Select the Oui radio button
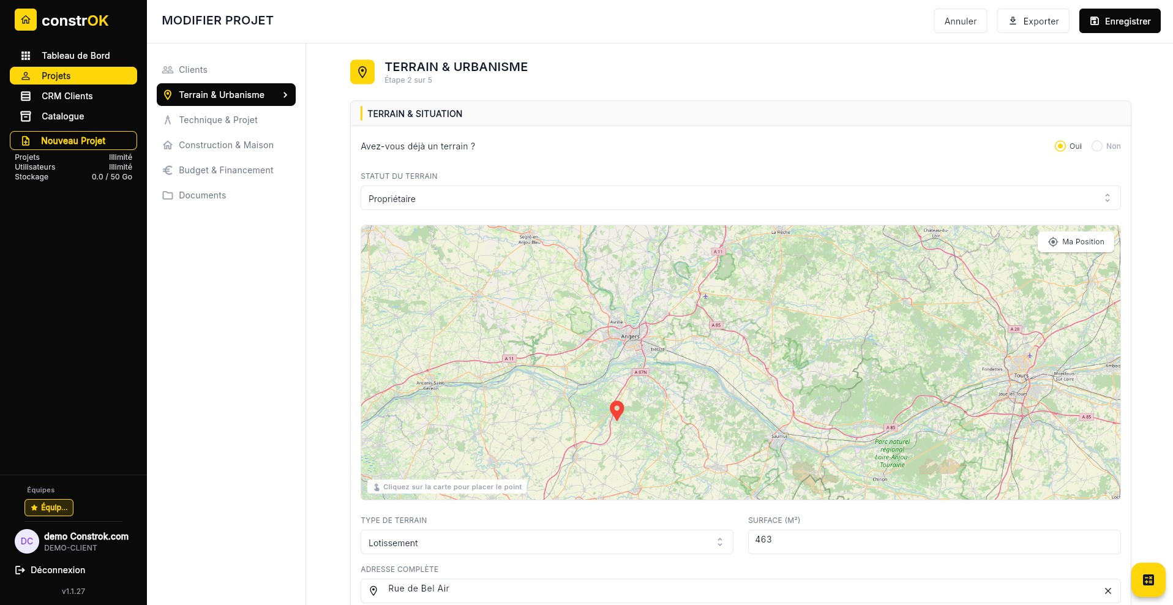This screenshot has height=605, width=1173. pos(1060,146)
